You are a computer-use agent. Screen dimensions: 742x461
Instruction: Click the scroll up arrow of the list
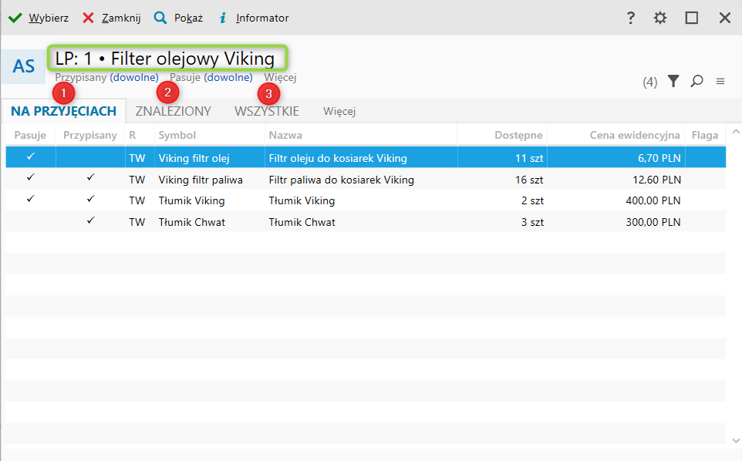tap(736, 132)
